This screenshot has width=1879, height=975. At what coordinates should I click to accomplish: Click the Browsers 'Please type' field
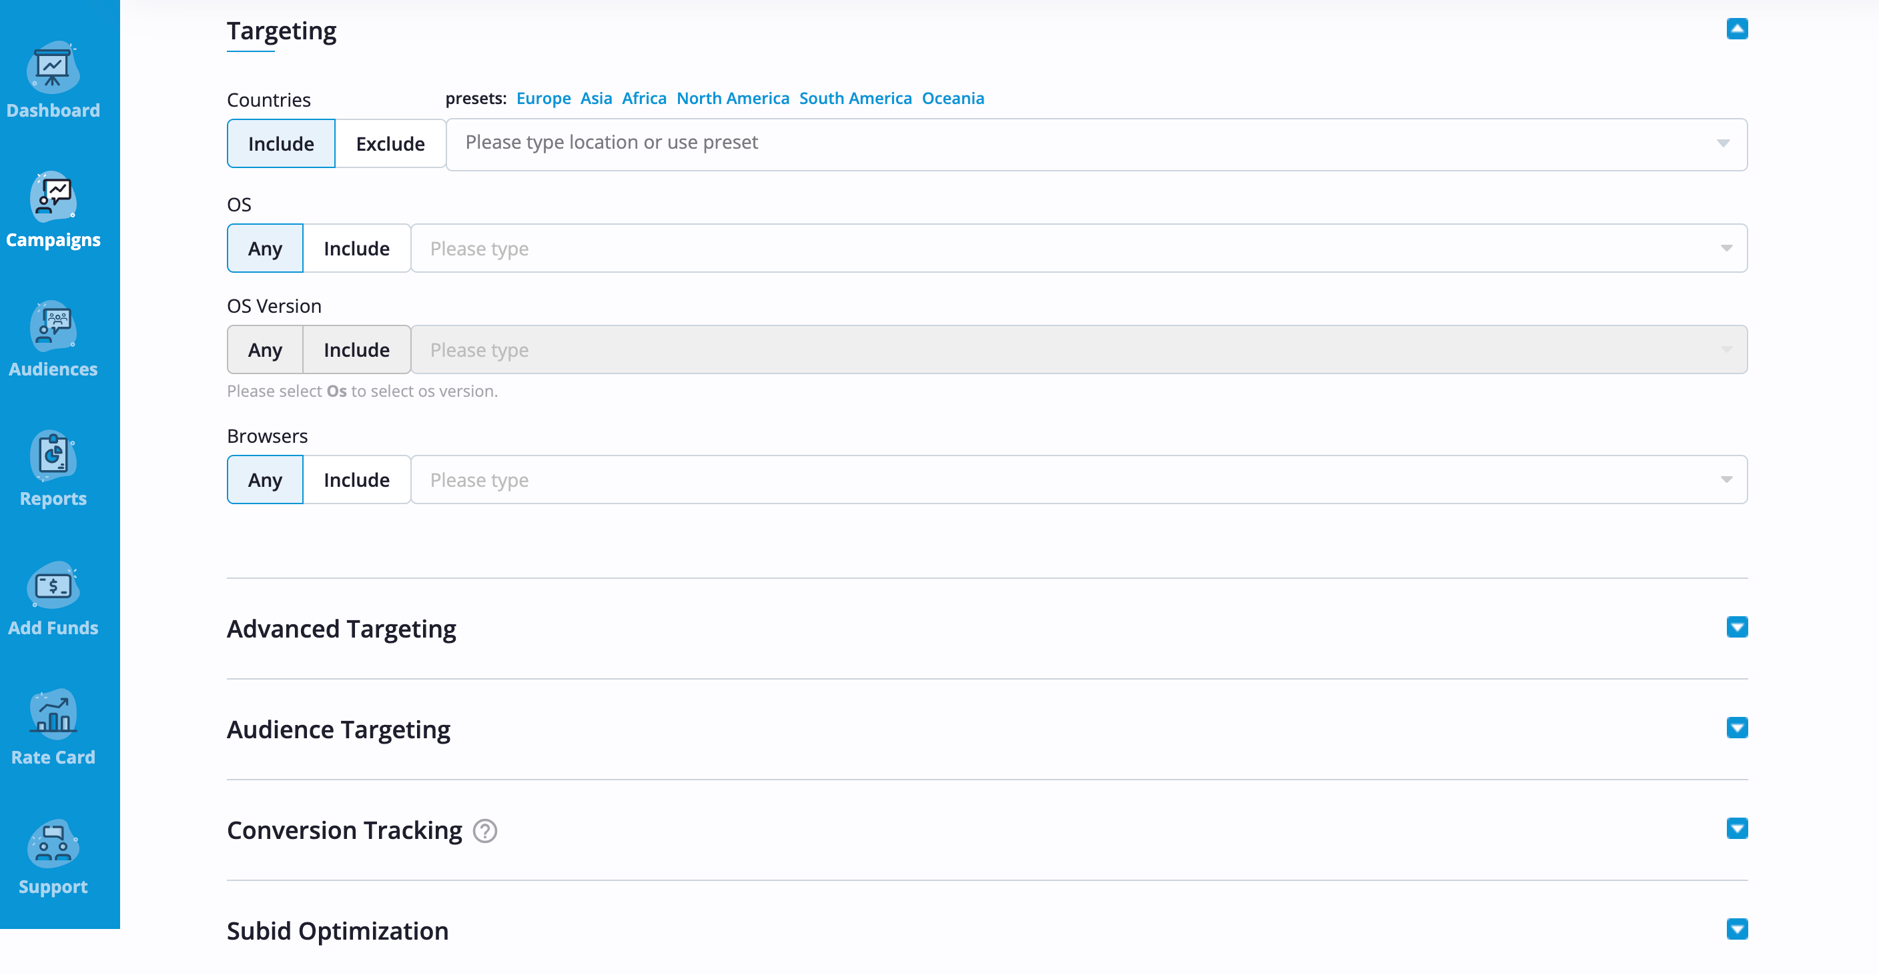pos(1079,480)
